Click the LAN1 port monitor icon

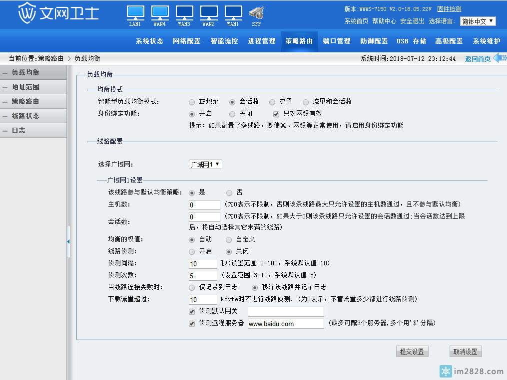tap(135, 12)
